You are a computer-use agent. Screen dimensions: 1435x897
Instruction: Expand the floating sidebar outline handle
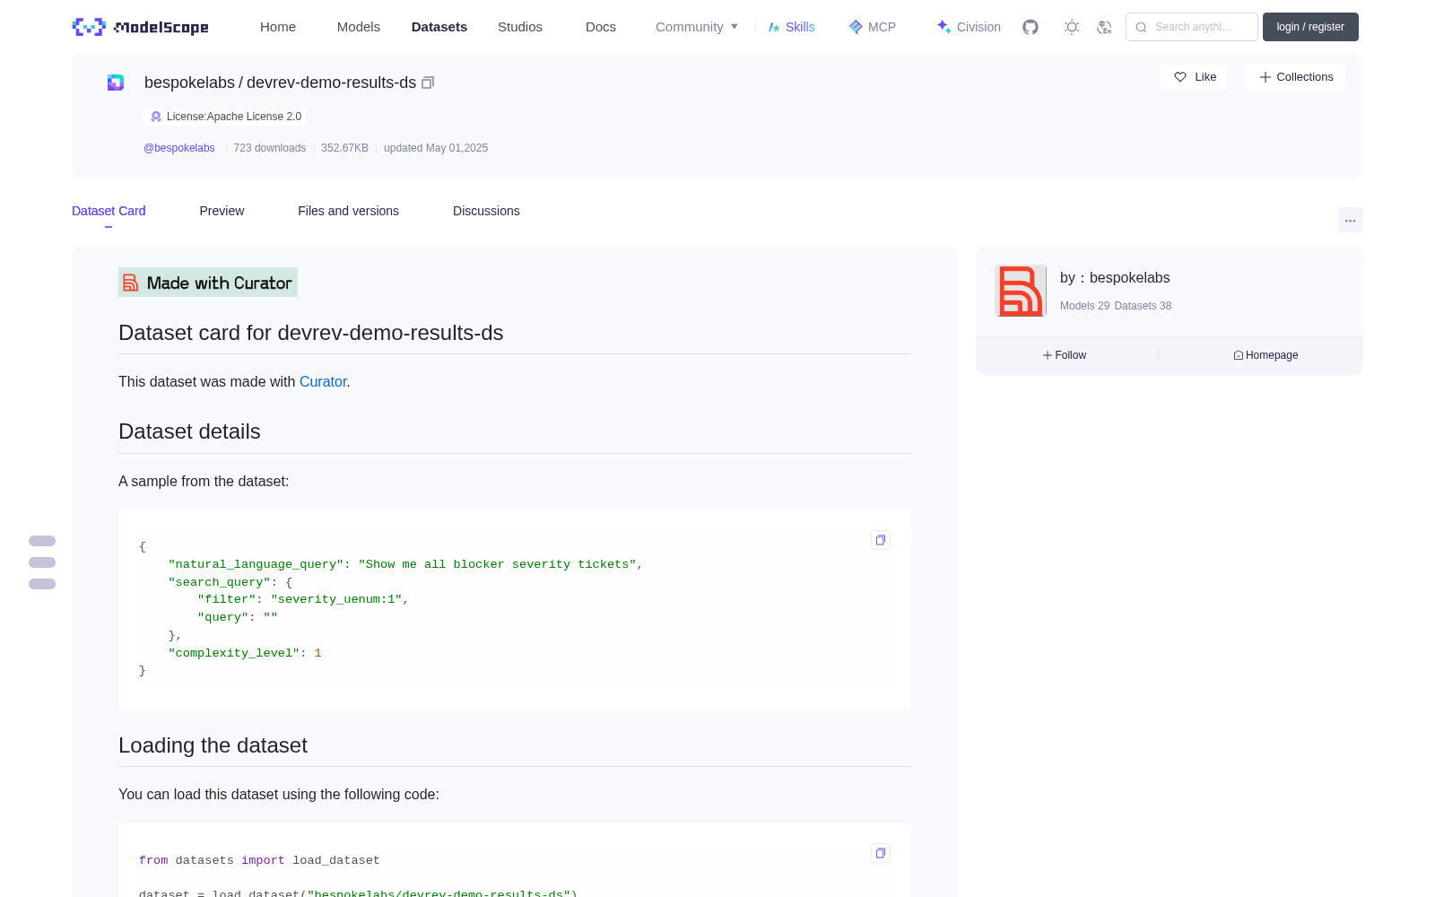click(42, 562)
